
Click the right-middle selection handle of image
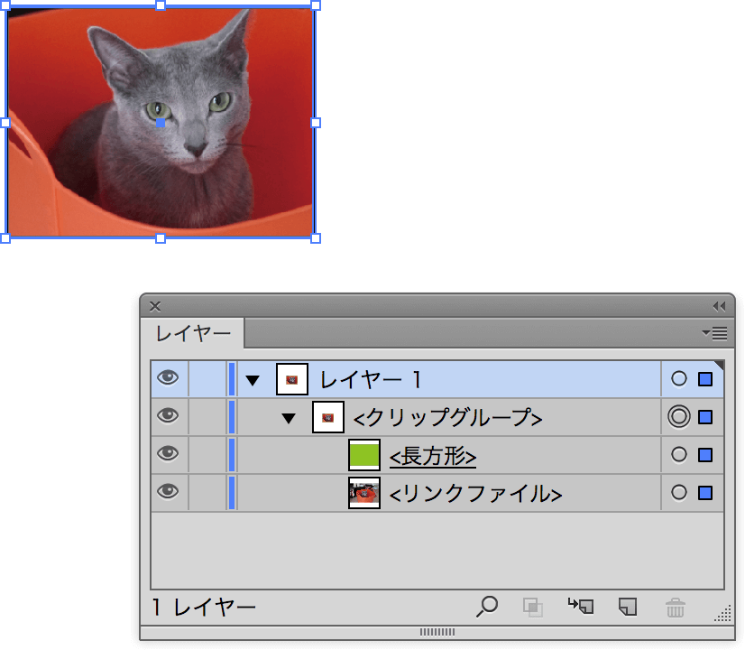tap(316, 123)
